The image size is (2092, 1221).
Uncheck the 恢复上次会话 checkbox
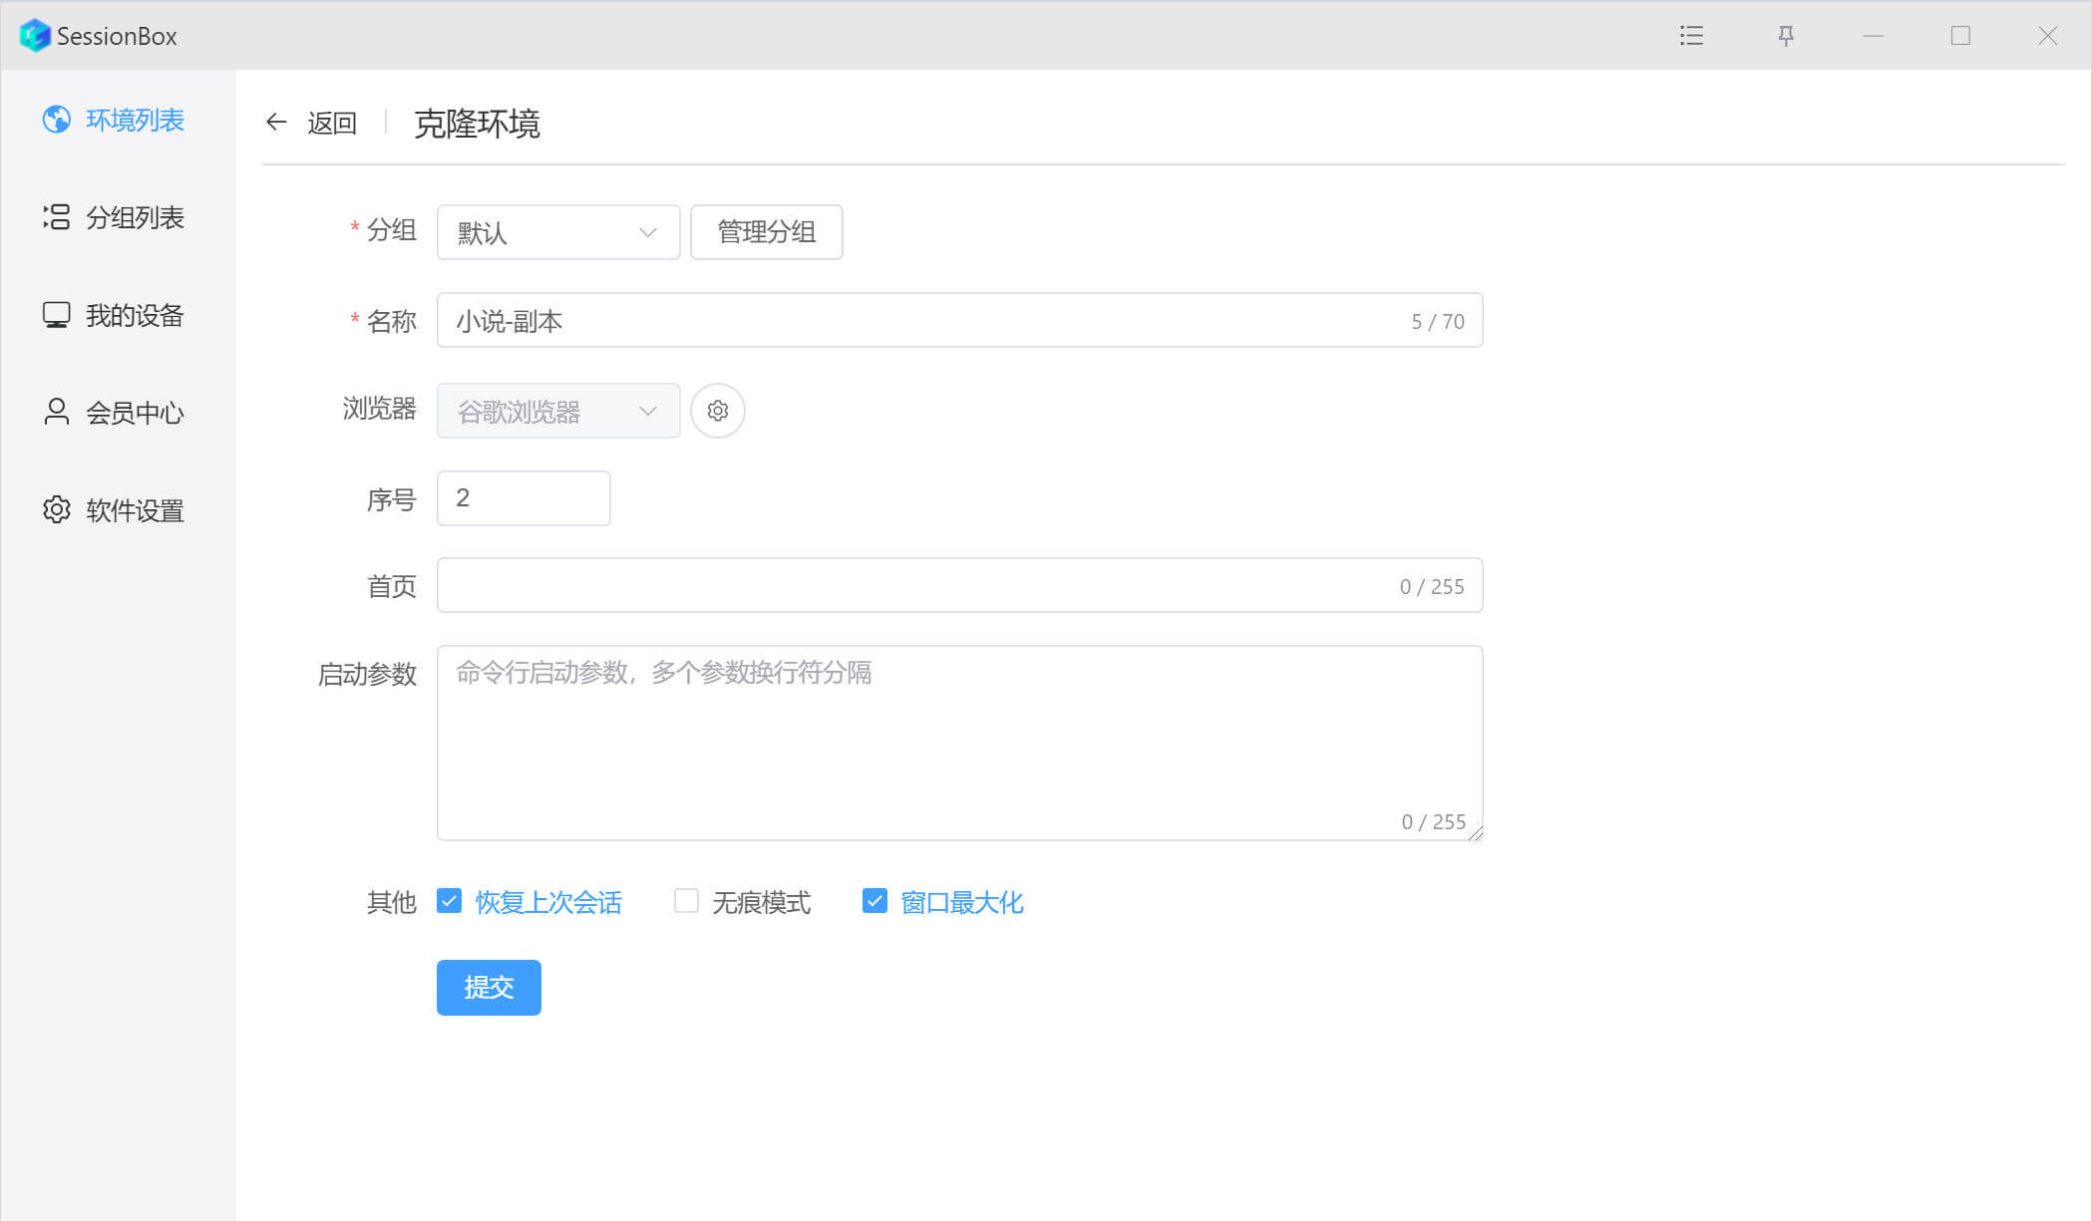[x=450, y=901]
